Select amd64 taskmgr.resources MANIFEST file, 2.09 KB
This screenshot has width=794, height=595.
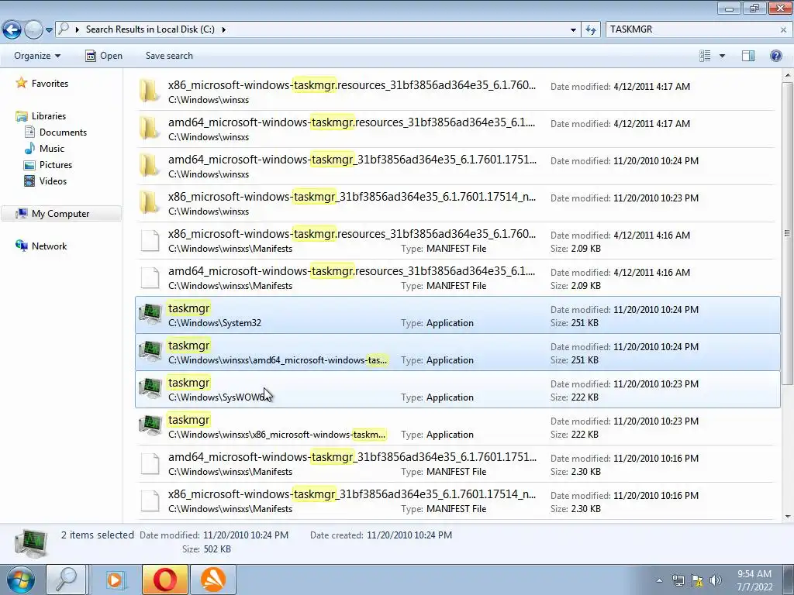point(457,278)
